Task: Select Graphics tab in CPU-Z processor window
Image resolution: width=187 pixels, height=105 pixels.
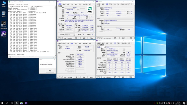Action: [x=80, y=4]
